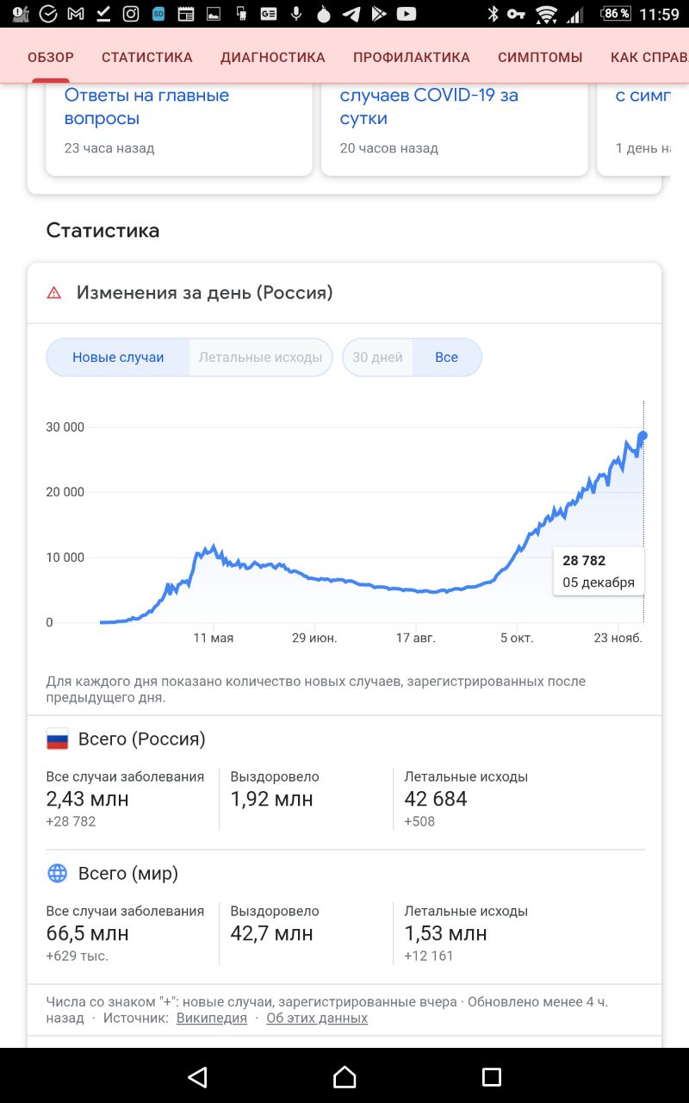
Task: Tap the Android back navigation icon
Action: pos(198,1076)
